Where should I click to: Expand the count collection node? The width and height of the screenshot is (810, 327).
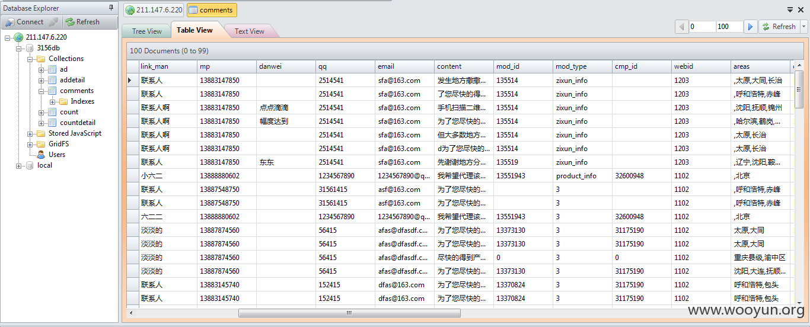click(42, 112)
